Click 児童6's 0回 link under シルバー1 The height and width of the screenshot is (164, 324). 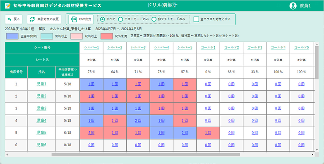point(91,145)
